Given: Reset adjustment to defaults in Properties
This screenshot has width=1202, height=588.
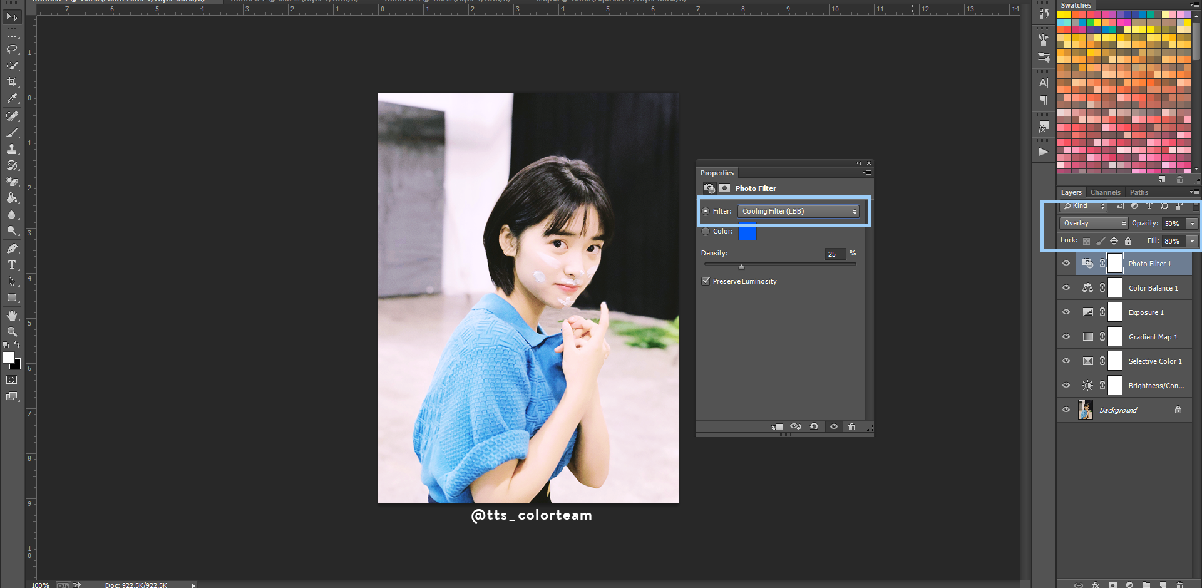Looking at the screenshot, I should click(x=814, y=426).
